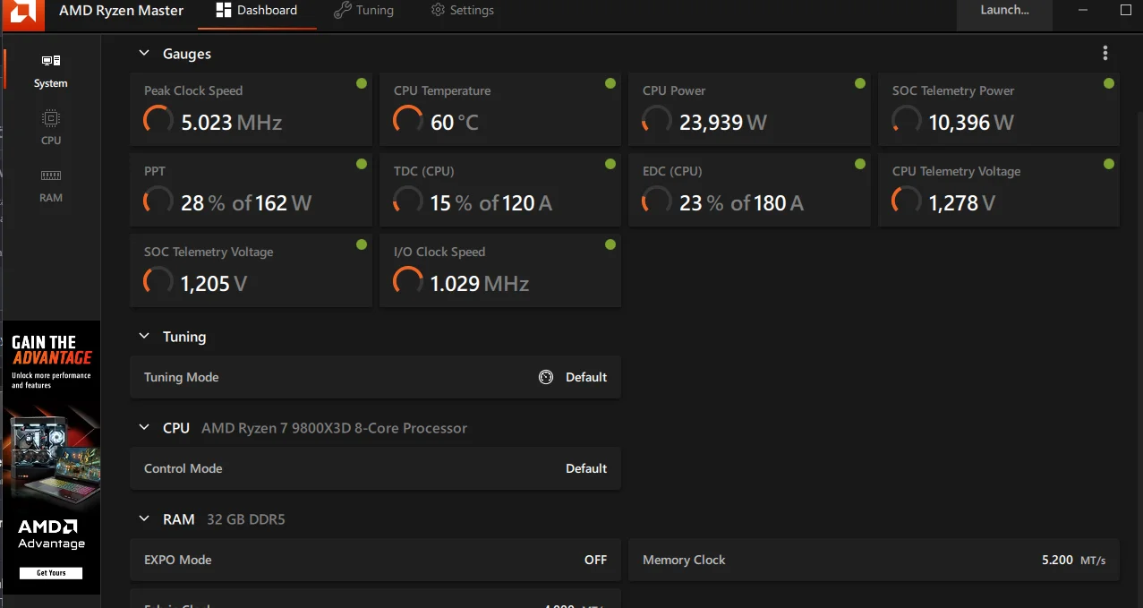The height and width of the screenshot is (608, 1143).
Task: Click the 60 °C temperature value
Action: [455, 123]
